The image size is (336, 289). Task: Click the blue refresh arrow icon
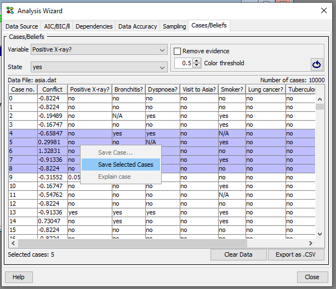(x=317, y=64)
